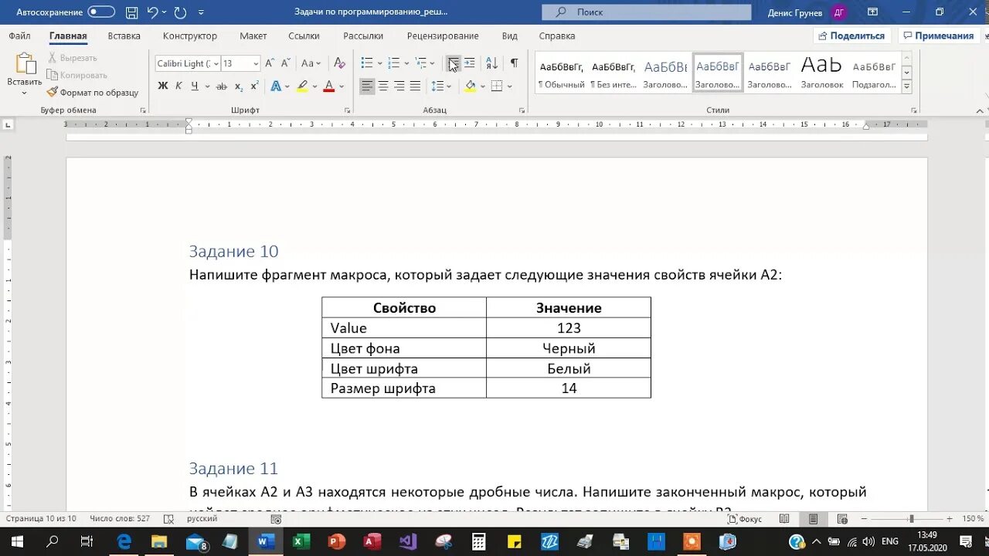Open the Файл menu tab

click(19, 36)
